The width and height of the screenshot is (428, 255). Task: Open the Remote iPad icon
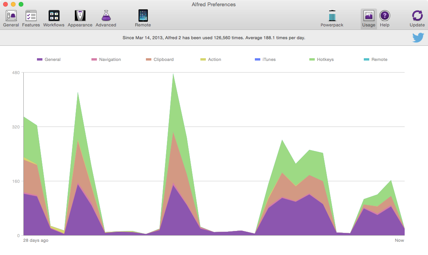pyautogui.click(x=143, y=16)
